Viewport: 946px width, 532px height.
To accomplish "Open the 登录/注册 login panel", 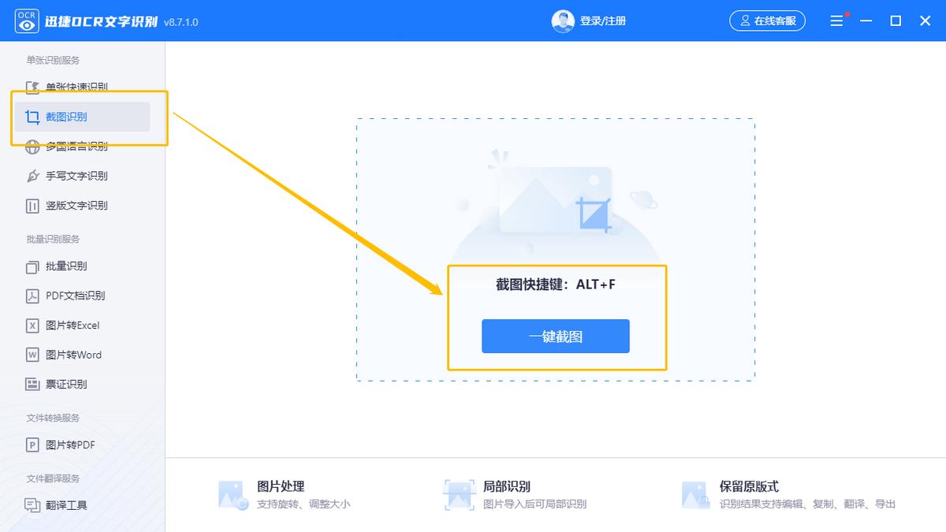I will point(602,21).
